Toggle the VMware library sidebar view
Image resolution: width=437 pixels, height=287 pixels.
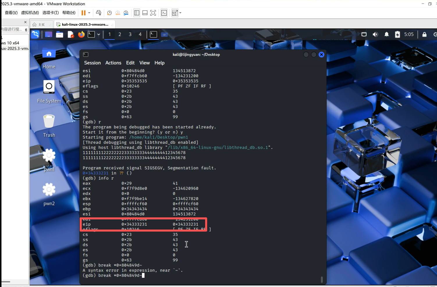click(137, 13)
